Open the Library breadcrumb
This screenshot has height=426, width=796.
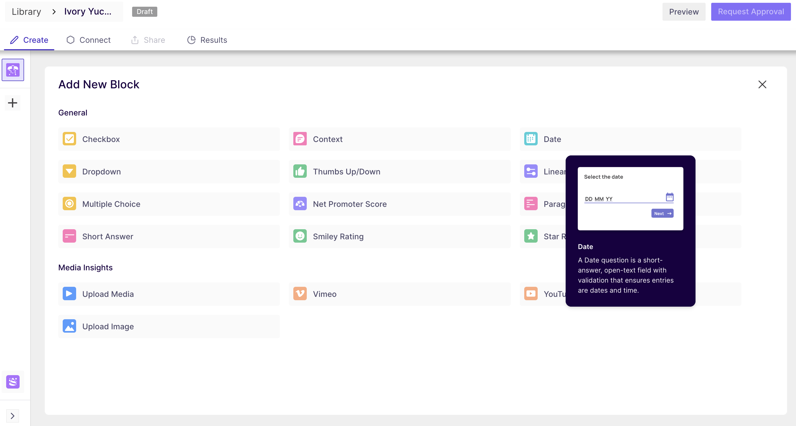(x=26, y=12)
